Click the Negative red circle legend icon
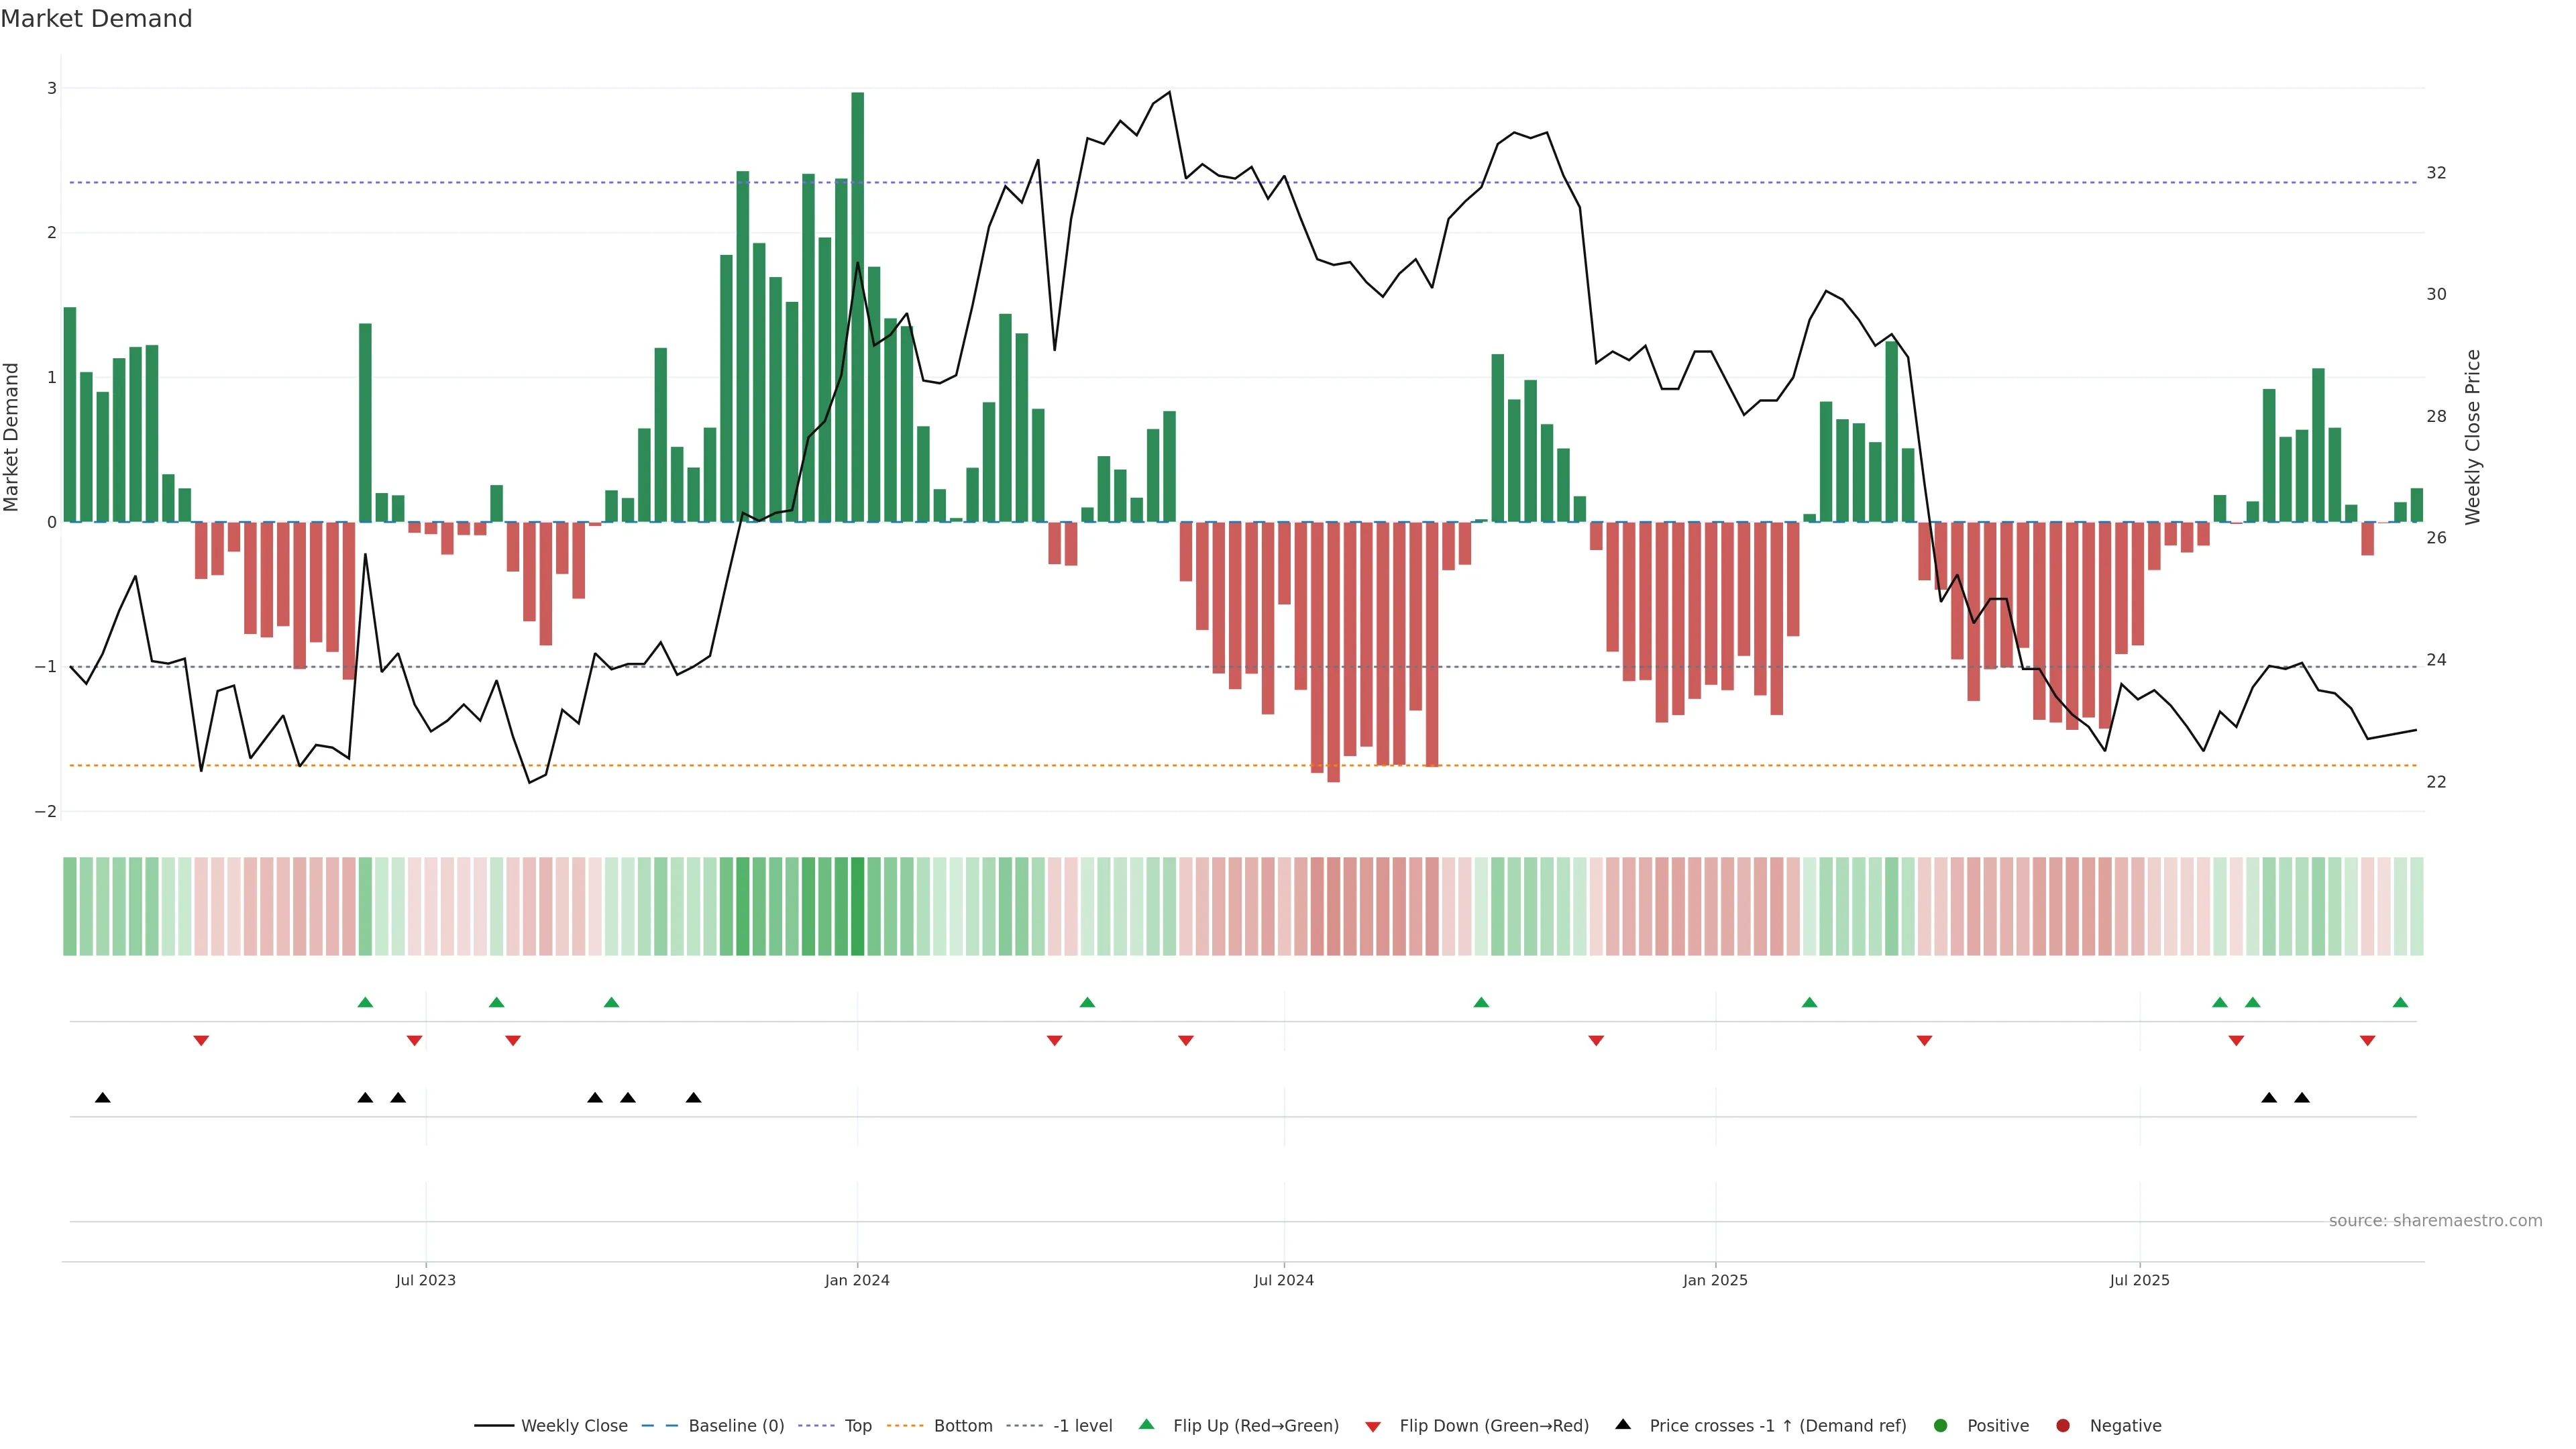 [x=2063, y=1426]
